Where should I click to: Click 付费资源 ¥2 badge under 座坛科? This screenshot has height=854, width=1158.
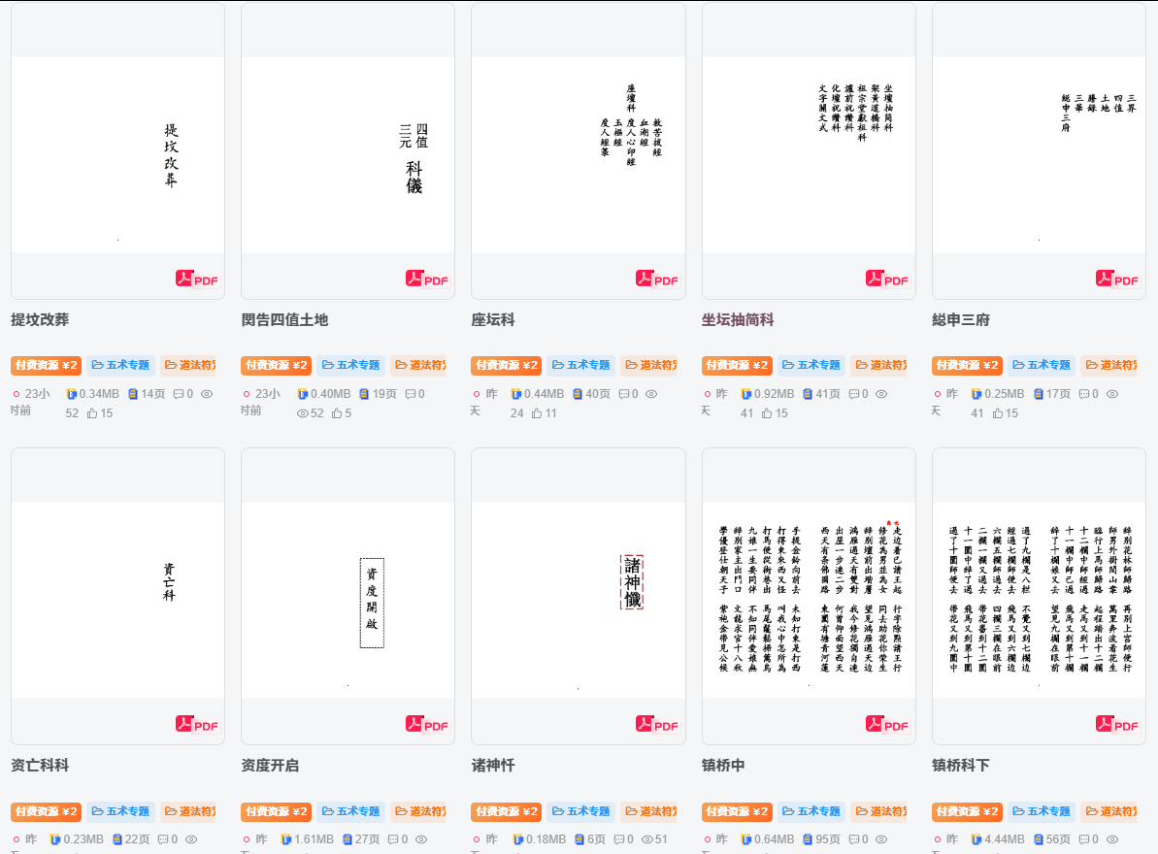(x=506, y=365)
